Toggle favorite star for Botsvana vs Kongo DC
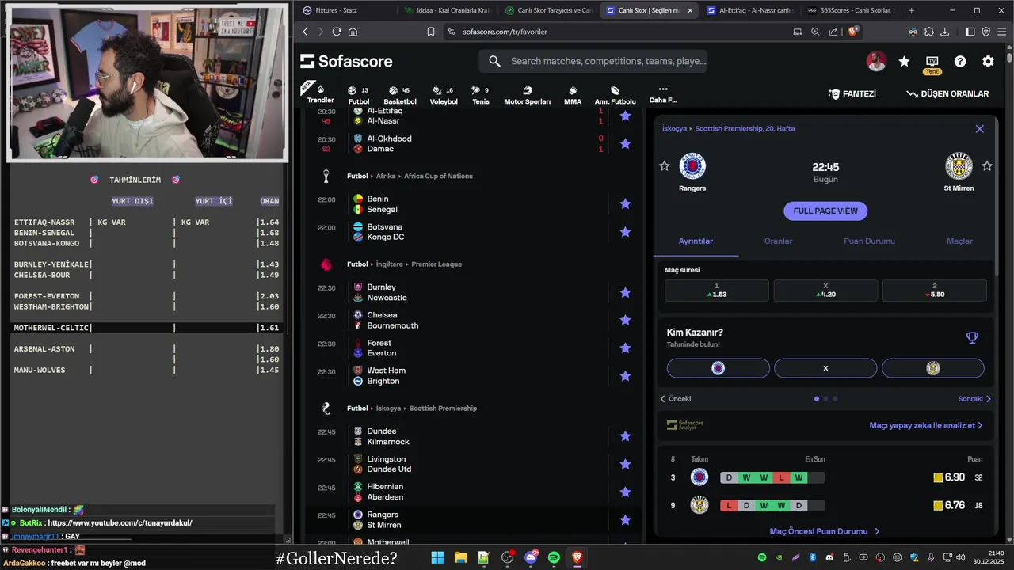 tap(625, 232)
